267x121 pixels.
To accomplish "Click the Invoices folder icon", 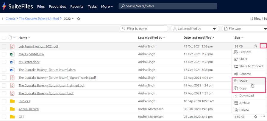I will point(12,101).
